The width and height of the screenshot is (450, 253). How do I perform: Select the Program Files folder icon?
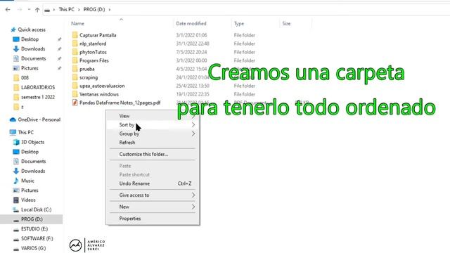coord(75,60)
